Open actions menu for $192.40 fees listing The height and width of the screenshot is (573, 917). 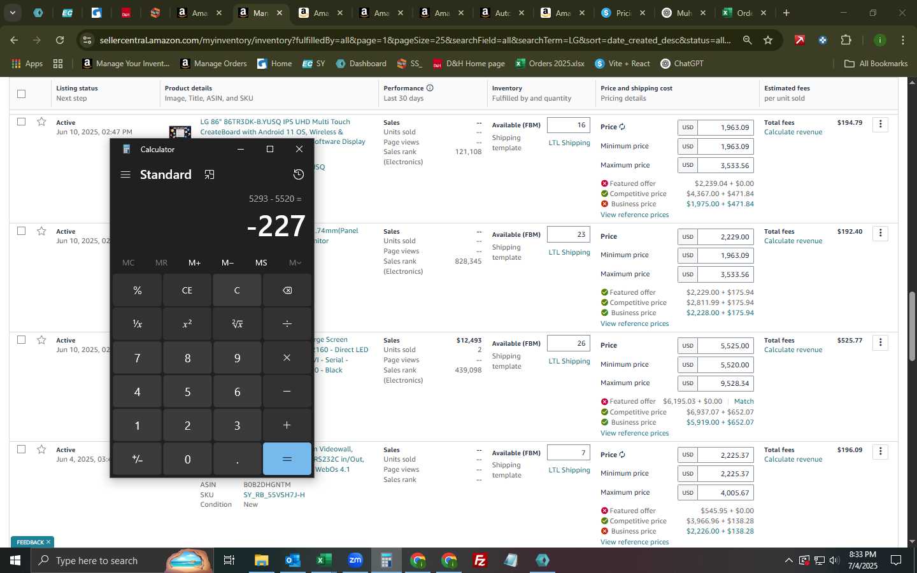click(x=881, y=233)
